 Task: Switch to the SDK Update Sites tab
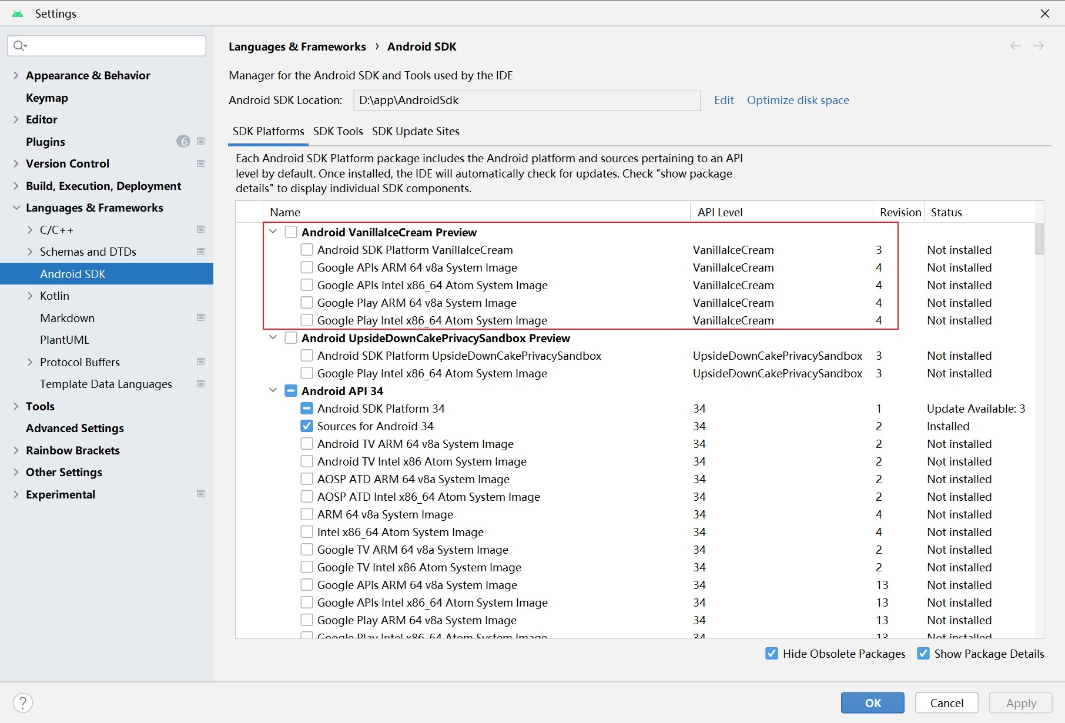pyautogui.click(x=416, y=131)
